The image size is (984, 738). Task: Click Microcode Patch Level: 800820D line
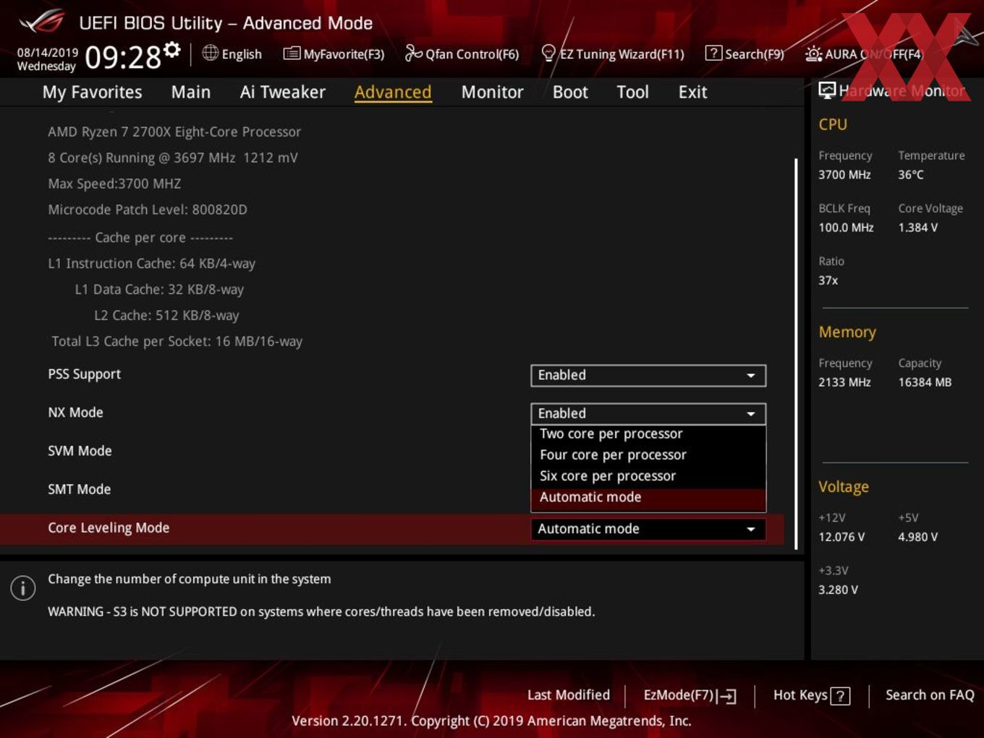pos(148,209)
